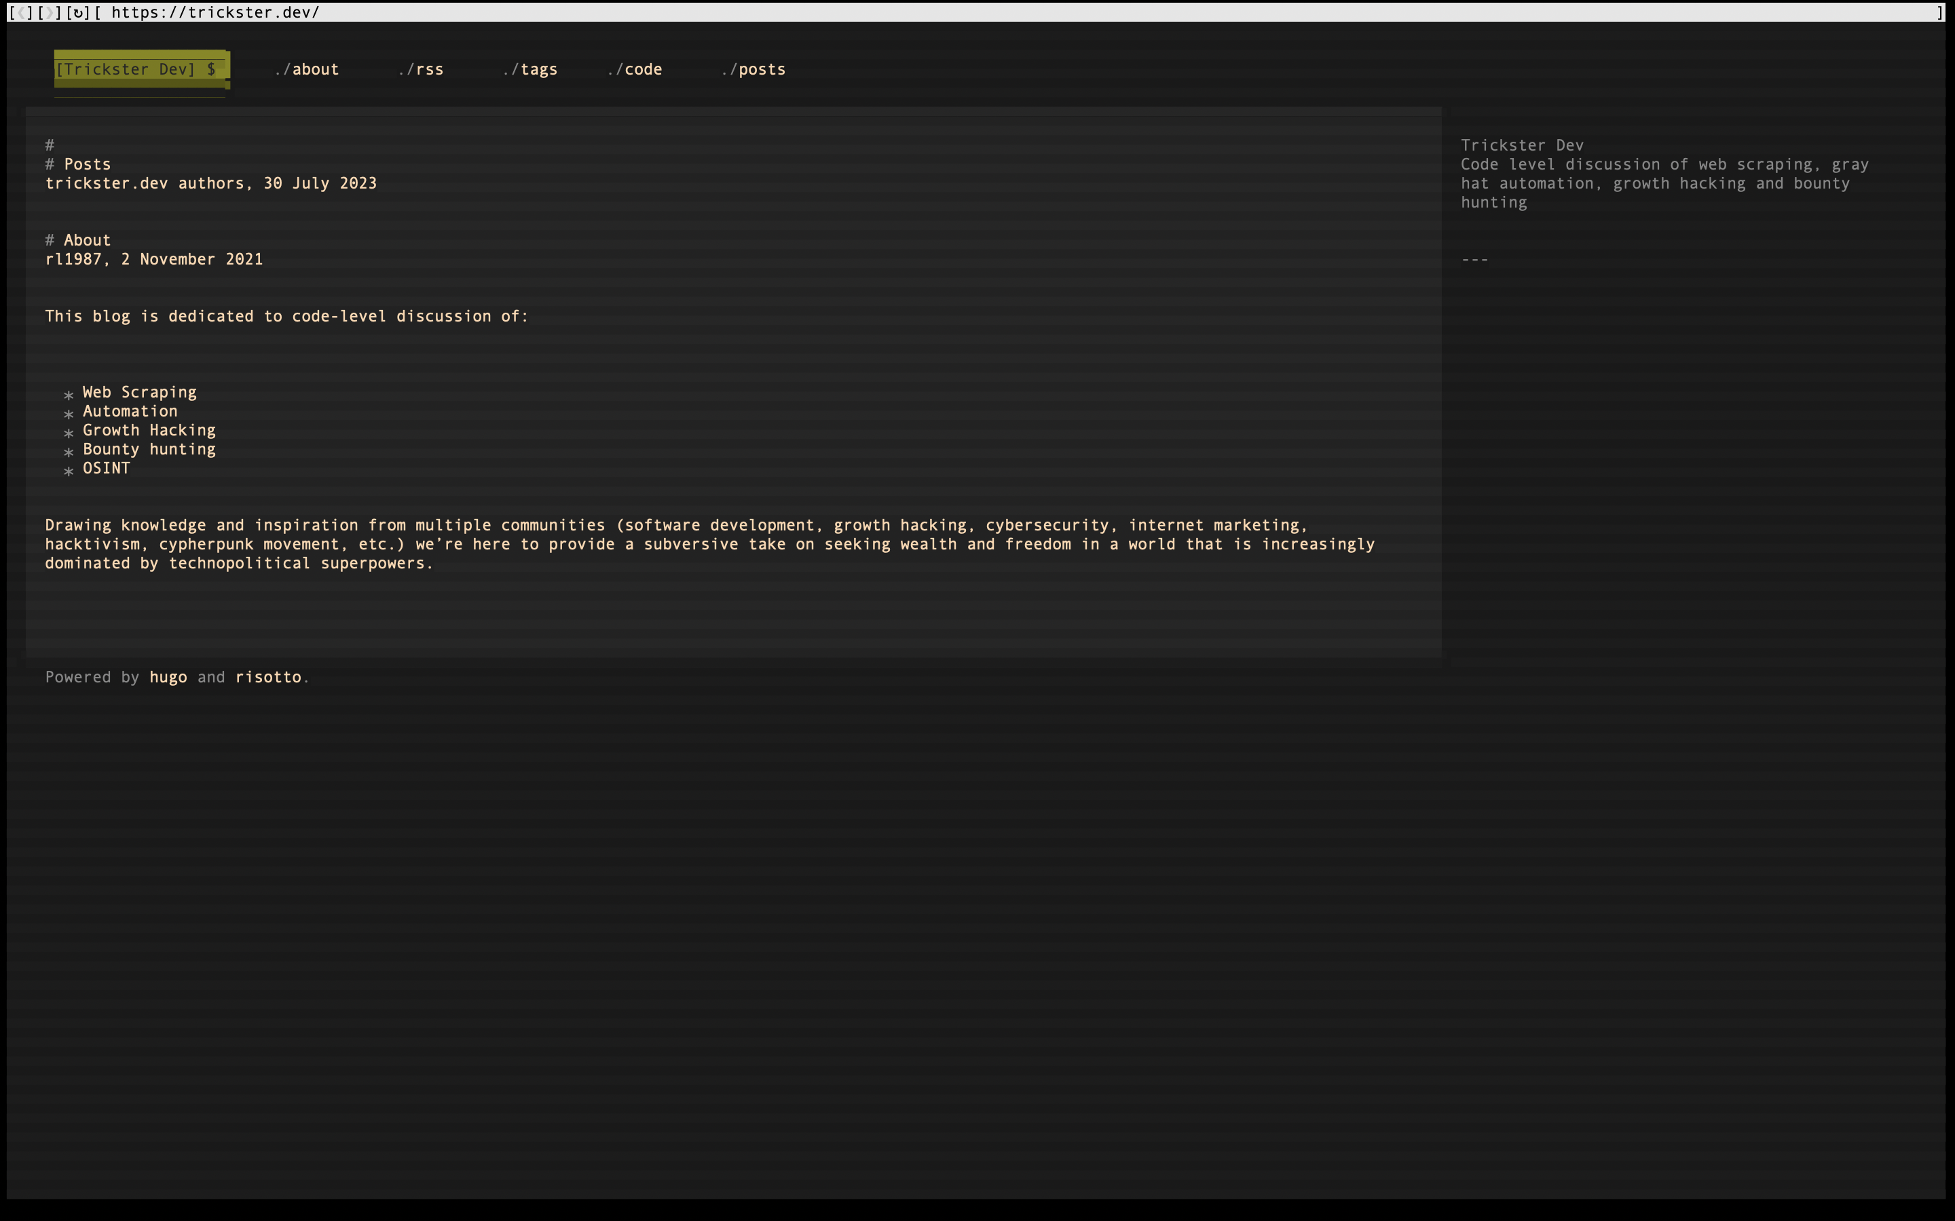The image size is (1955, 1221).
Task: Click the browser forward arrow button
Action: (50, 13)
